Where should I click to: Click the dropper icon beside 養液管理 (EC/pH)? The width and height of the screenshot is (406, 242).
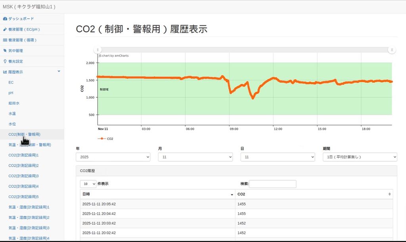click(x=5, y=29)
